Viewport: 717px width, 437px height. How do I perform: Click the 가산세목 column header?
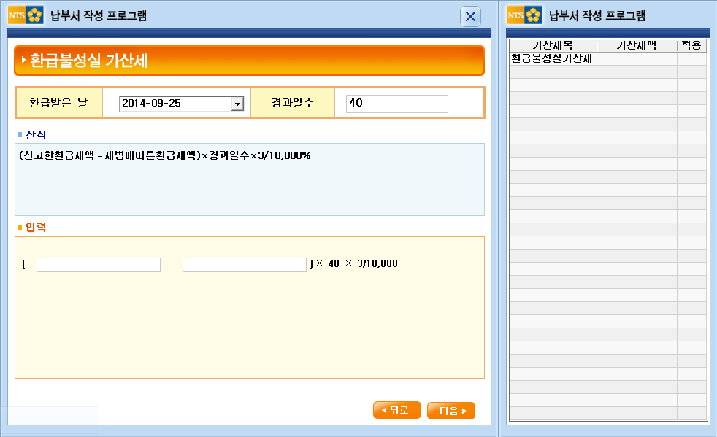click(553, 45)
